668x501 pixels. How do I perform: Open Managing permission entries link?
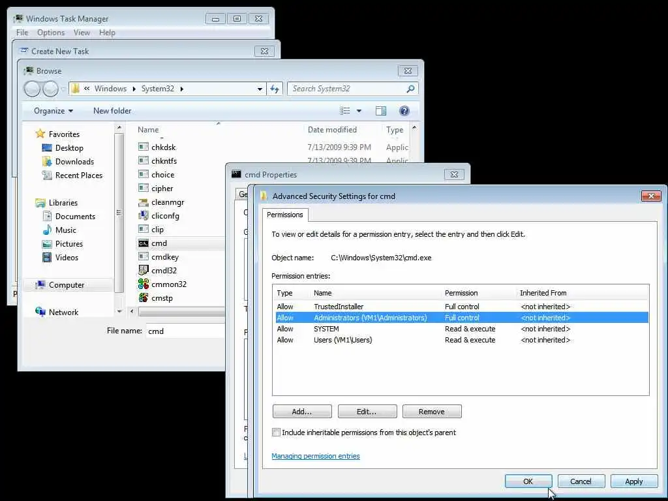point(315,456)
